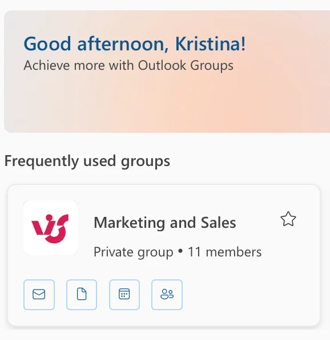Open Marketing and Sales group files
The height and width of the screenshot is (340, 330).
click(x=82, y=294)
